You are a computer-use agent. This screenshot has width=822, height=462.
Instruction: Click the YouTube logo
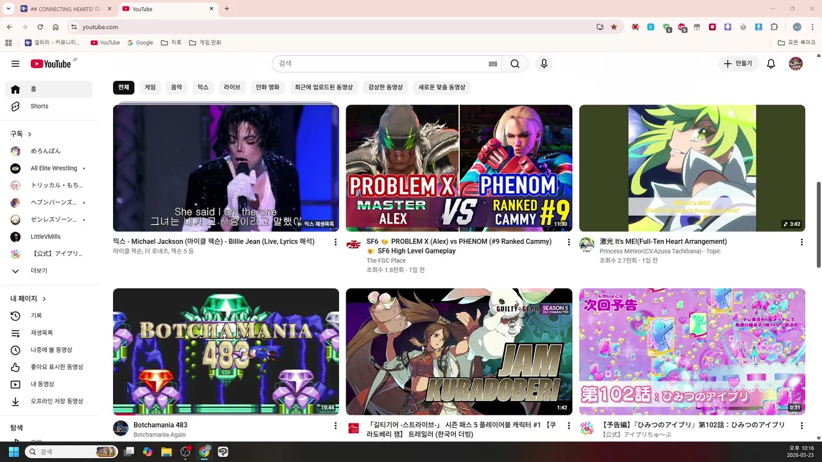pyautogui.click(x=51, y=64)
